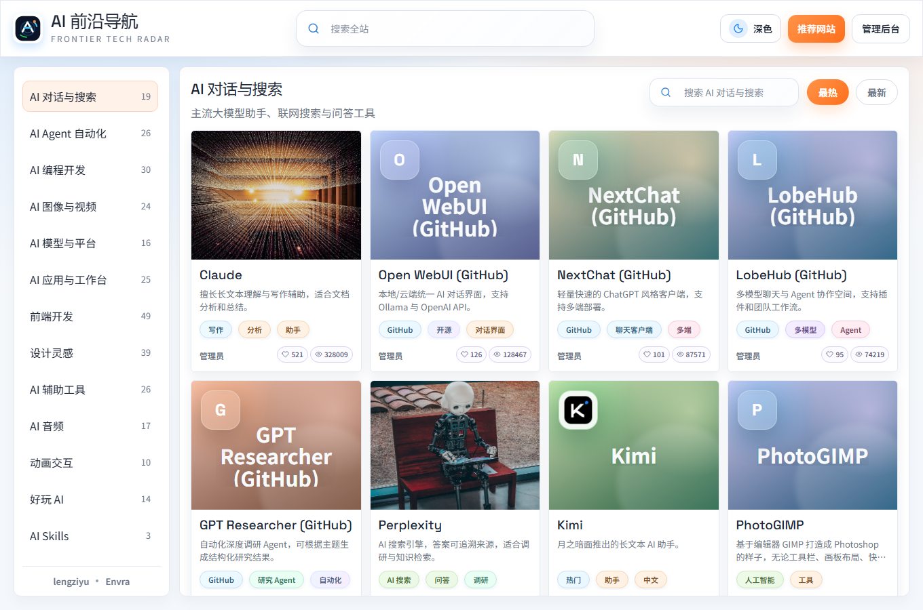Click the eye views 74219 on LobeHub
Screen dimensions: 923x610
pyautogui.click(x=869, y=354)
